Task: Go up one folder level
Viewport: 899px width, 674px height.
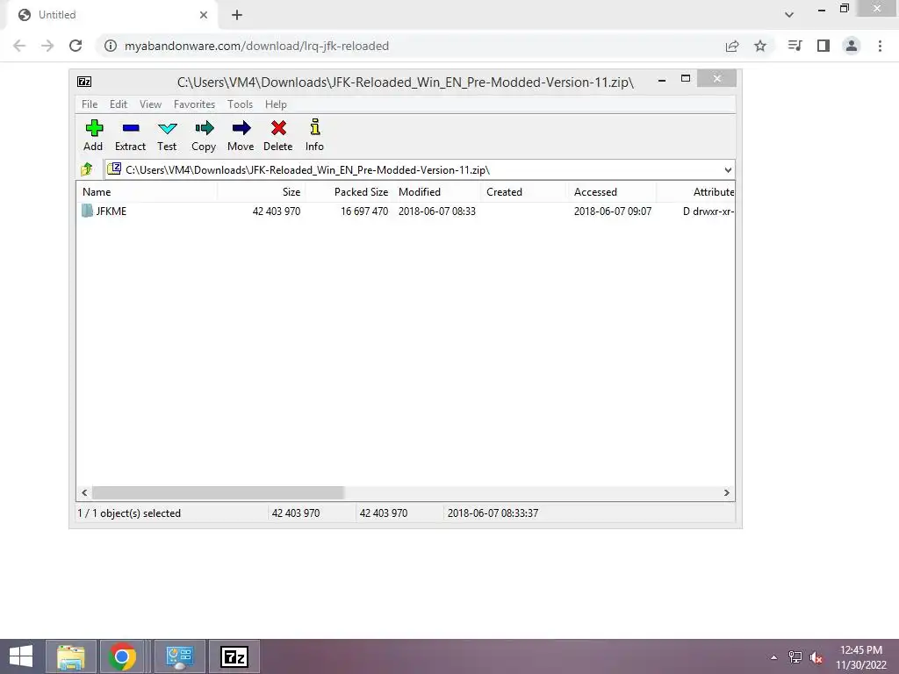Action: click(x=87, y=169)
